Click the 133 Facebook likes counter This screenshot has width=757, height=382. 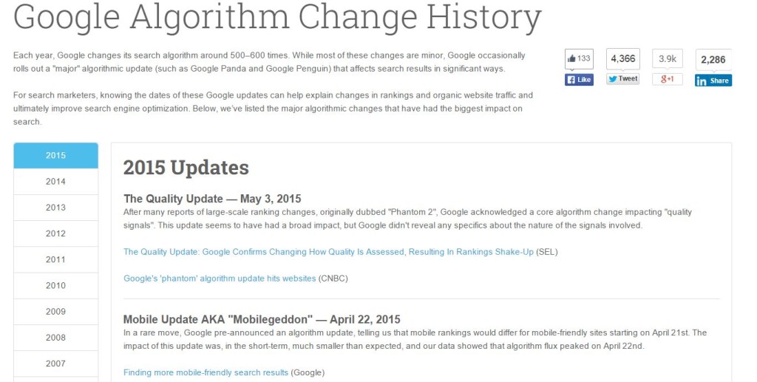point(579,58)
